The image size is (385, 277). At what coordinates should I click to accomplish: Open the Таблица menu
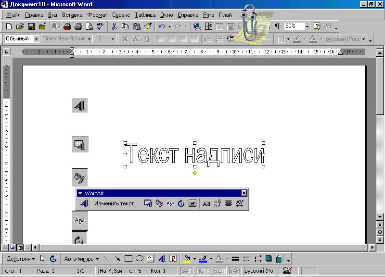tap(145, 15)
